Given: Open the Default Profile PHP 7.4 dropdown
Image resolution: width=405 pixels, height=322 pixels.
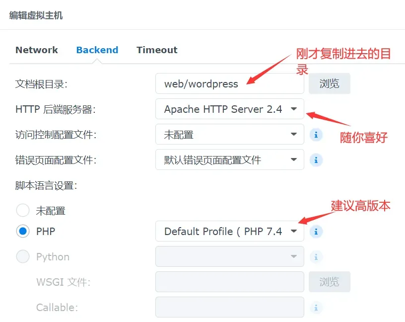Looking at the screenshot, I should coord(230,231).
